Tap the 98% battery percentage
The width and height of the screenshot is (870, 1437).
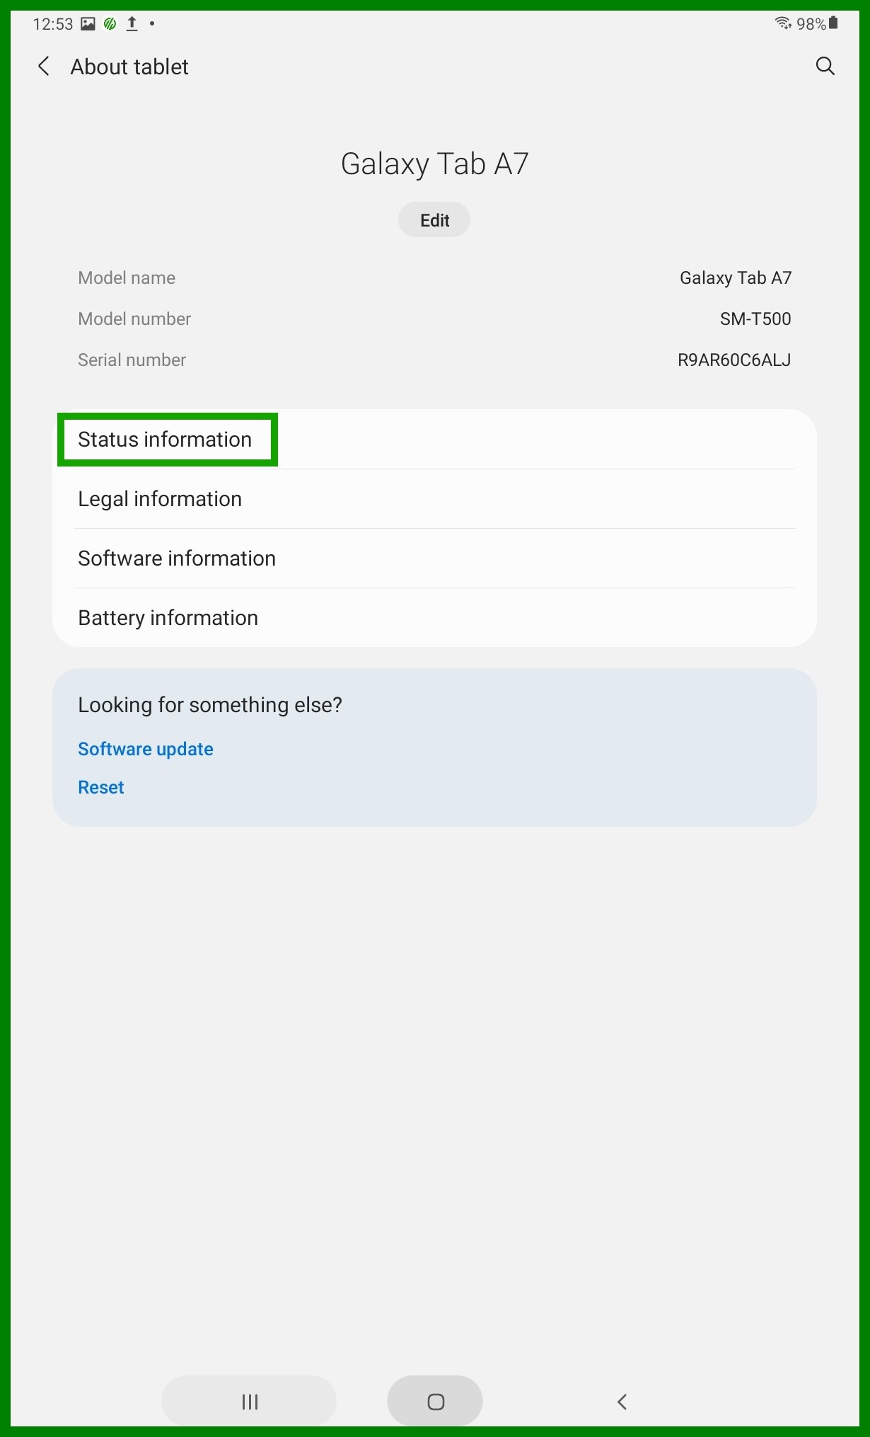pyautogui.click(x=811, y=24)
